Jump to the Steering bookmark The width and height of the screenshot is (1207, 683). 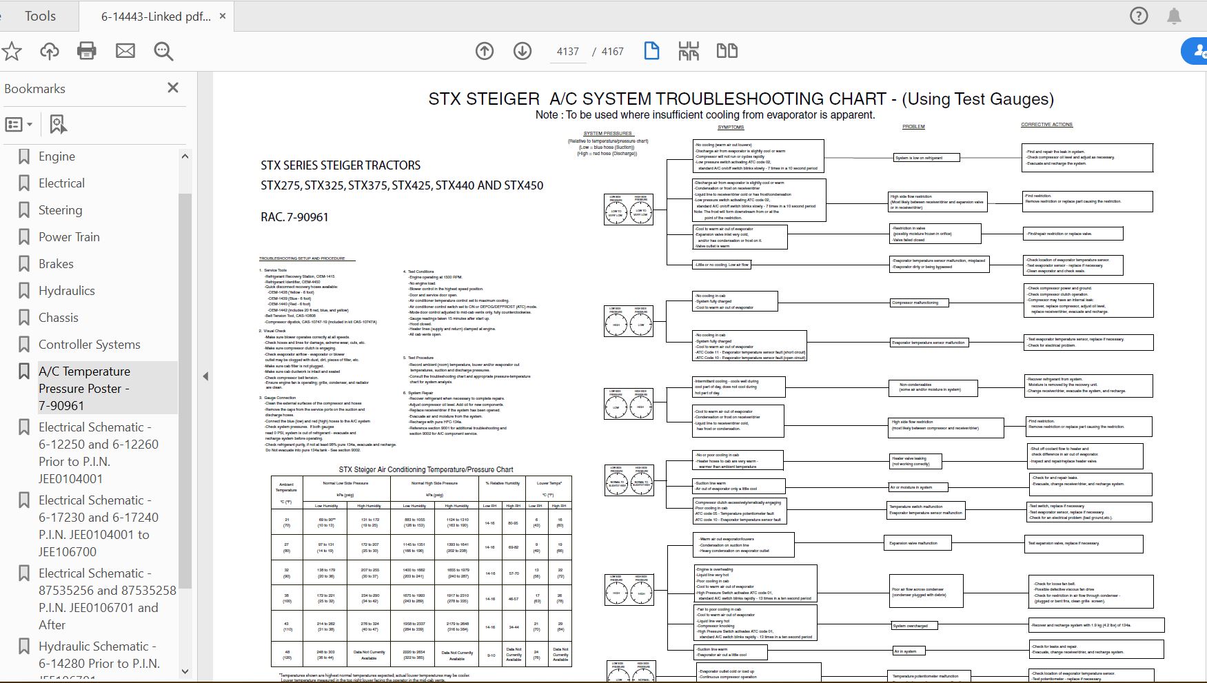pyautogui.click(x=60, y=210)
